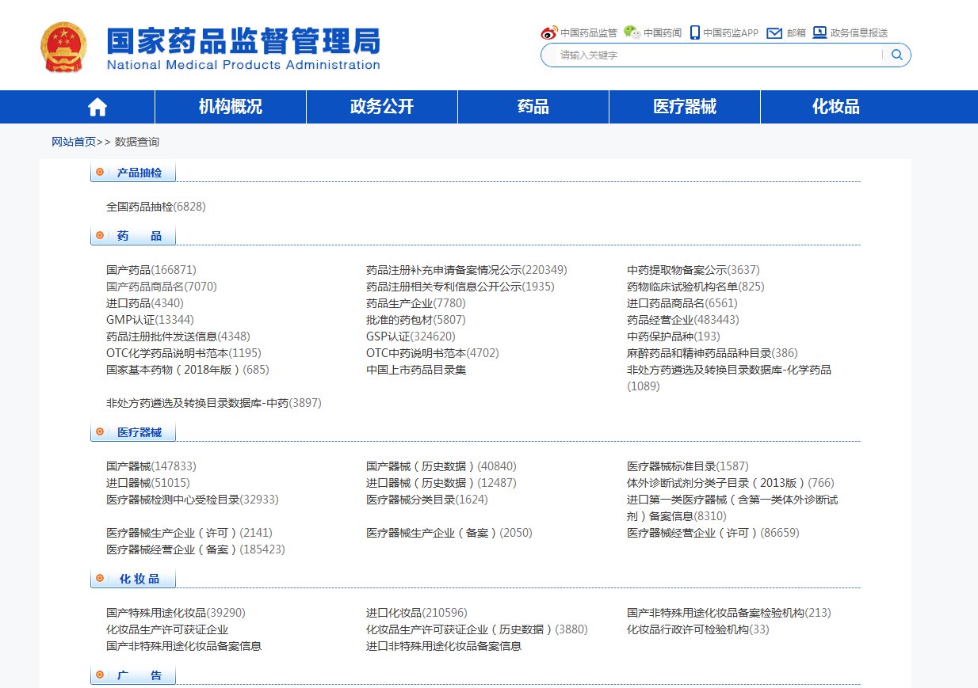Open the 政务公开 navigation menu

[382, 106]
